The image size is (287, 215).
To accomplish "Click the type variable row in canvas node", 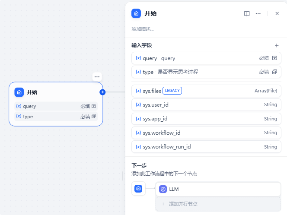I will pyautogui.click(x=56, y=117).
